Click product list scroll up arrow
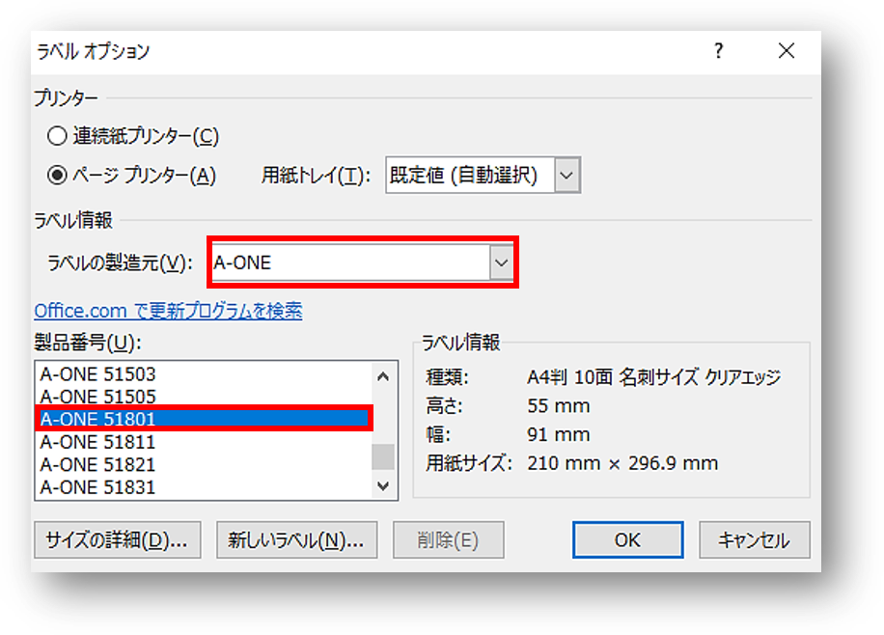 383,376
